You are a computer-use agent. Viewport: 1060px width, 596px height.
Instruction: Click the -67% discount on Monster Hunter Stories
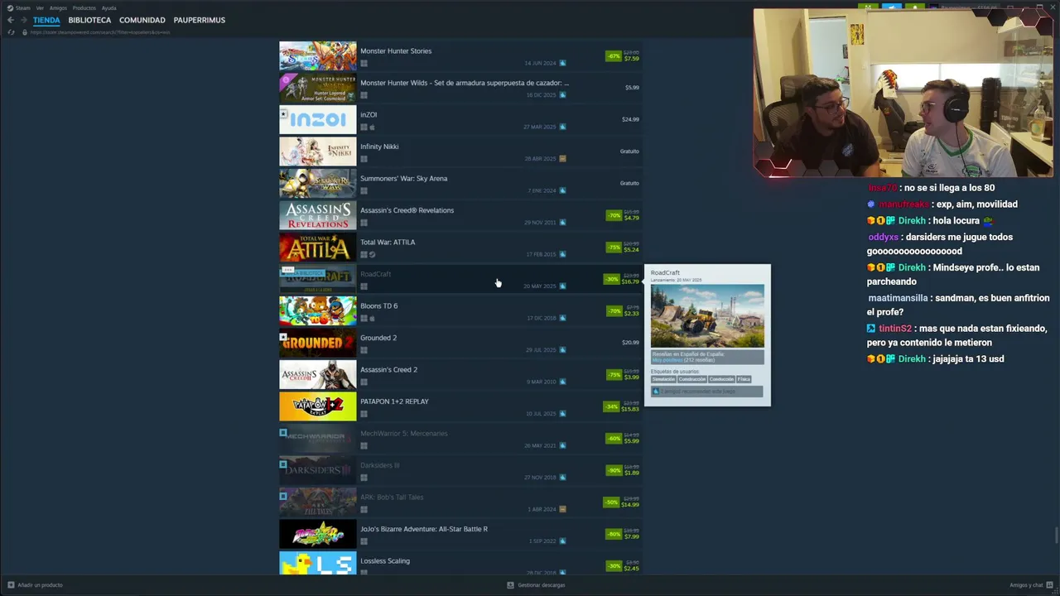614,56
